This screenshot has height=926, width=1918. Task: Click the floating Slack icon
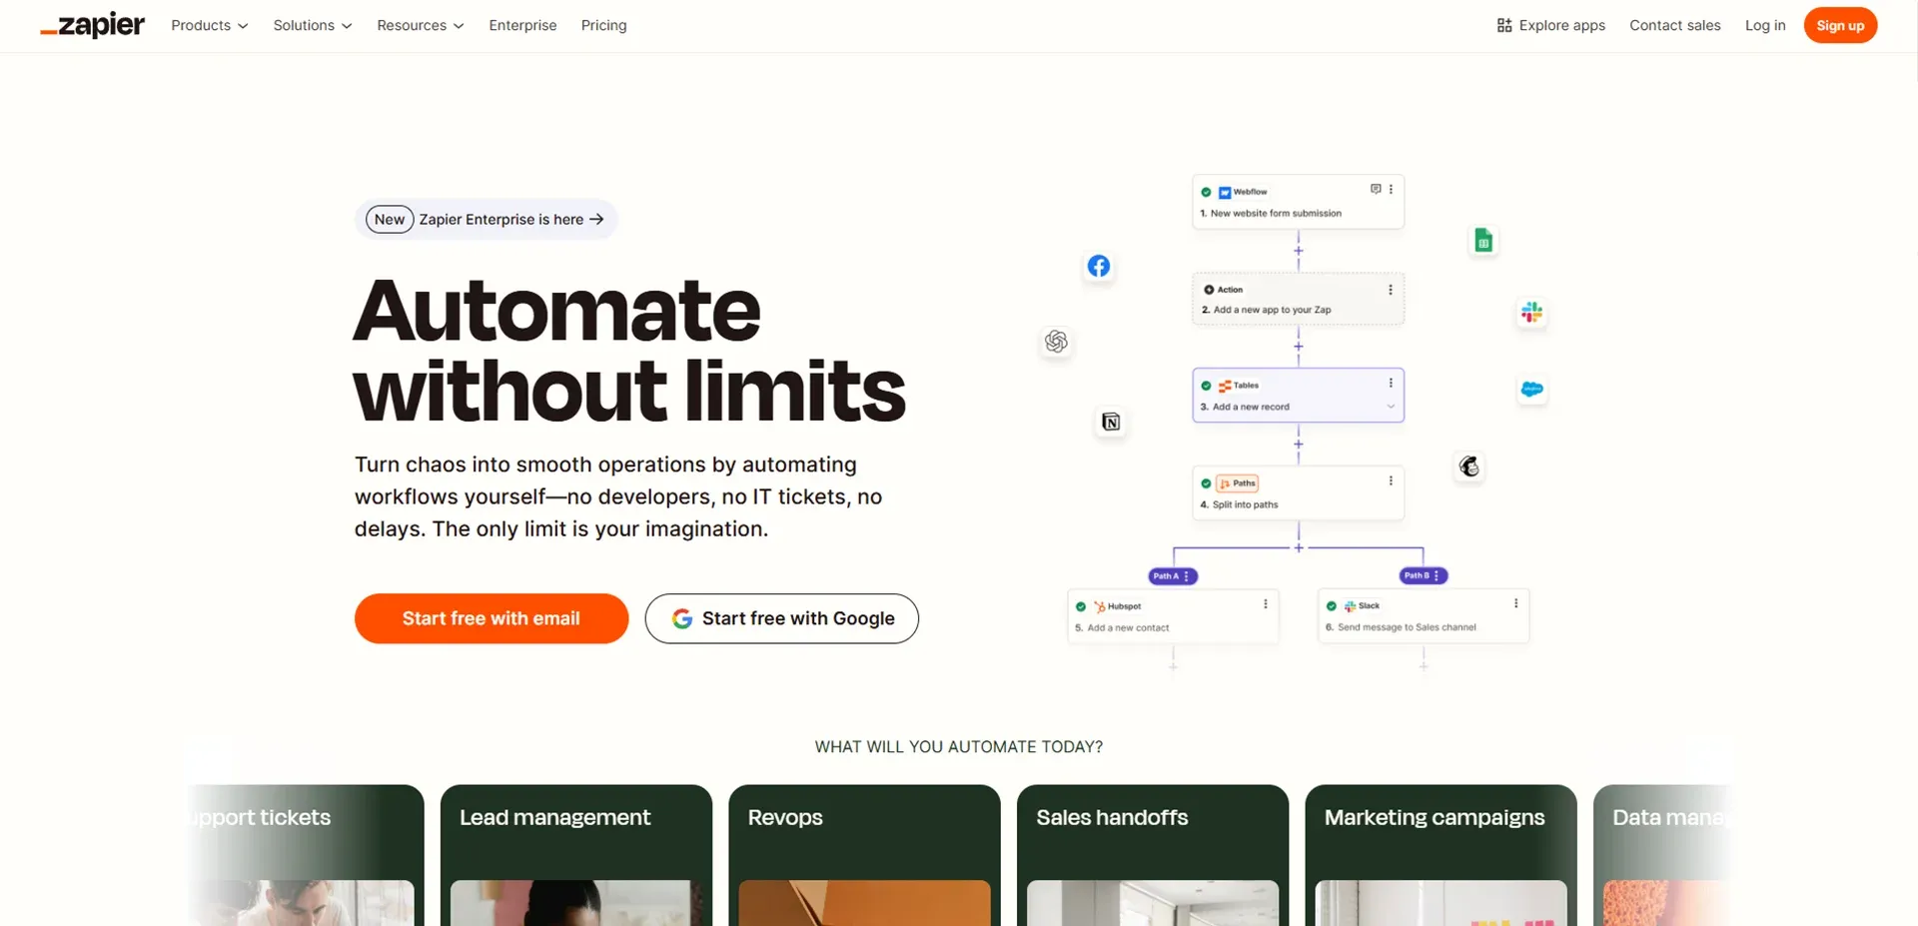click(x=1531, y=313)
